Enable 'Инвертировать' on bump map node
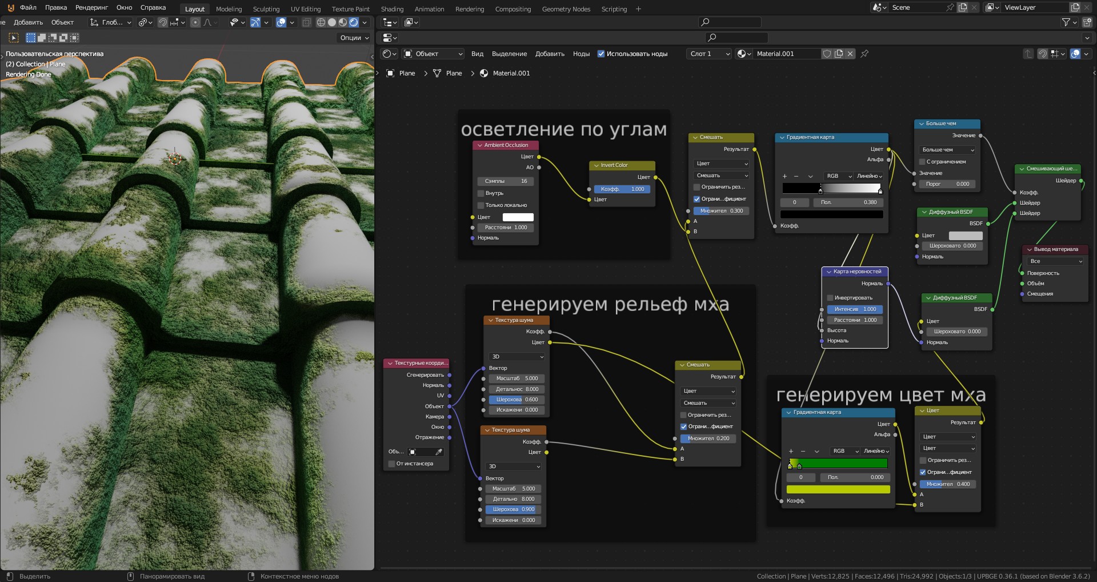This screenshot has width=1097, height=582. [830, 298]
